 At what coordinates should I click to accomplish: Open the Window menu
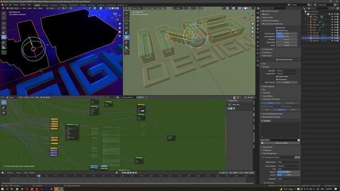(x=23, y=5)
